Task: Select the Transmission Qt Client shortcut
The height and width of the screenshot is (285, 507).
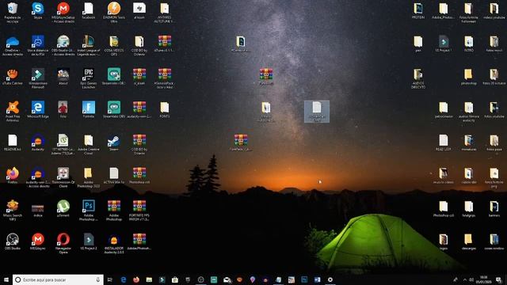Action: click(x=63, y=177)
